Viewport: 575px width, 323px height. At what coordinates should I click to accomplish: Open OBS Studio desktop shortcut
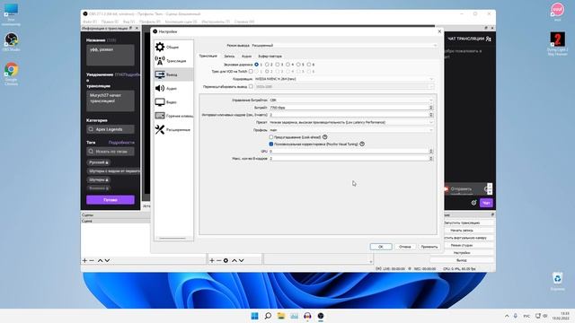pyautogui.click(x=12, y=42)
